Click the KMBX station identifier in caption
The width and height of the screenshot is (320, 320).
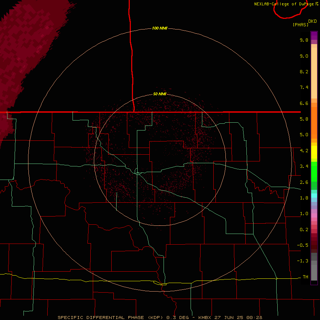click(205, 318)
